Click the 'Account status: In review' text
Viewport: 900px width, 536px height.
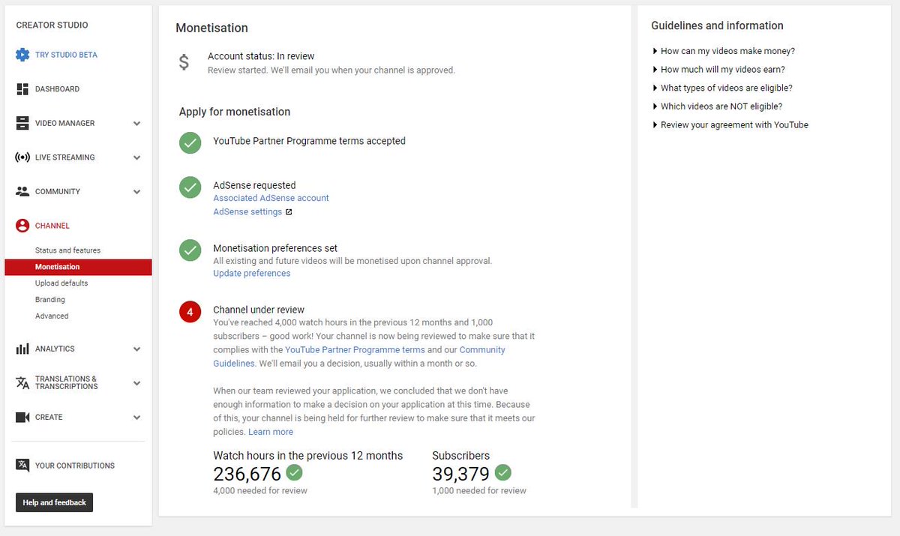pyautogui.click(x=261, y=56)
